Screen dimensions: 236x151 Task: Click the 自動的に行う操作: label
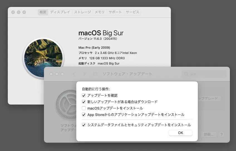click(96, 89)
